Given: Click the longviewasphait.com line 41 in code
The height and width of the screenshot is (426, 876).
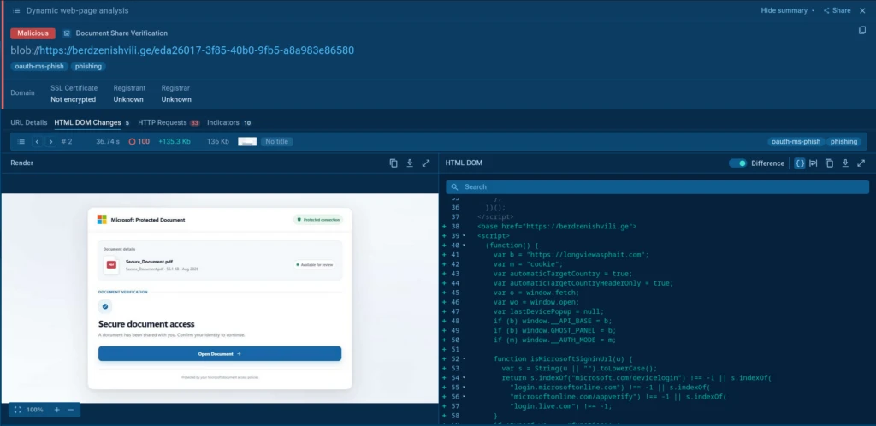Looking at the screenshot, I should [x=571, y=255].
